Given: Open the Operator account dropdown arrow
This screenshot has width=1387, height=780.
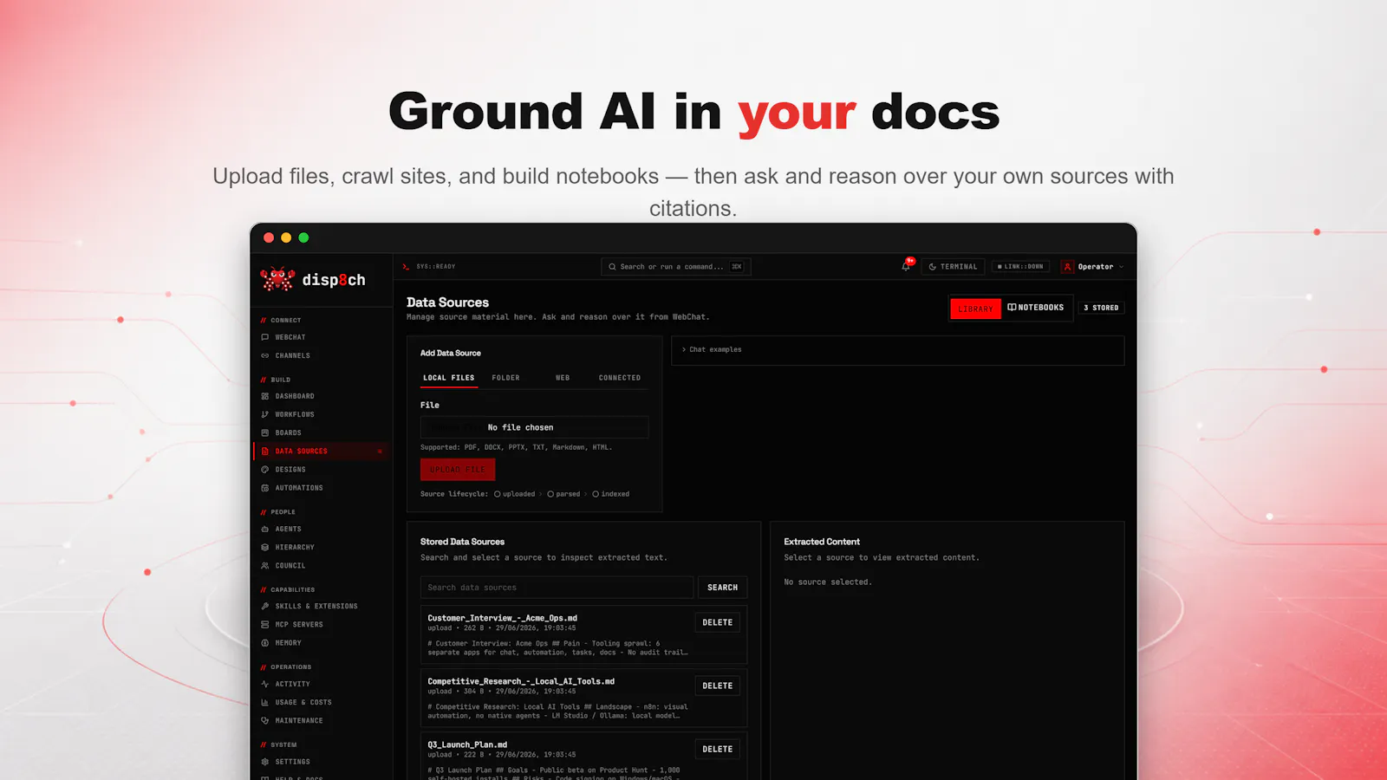Looking at the screenshot, I should 1122,267.
